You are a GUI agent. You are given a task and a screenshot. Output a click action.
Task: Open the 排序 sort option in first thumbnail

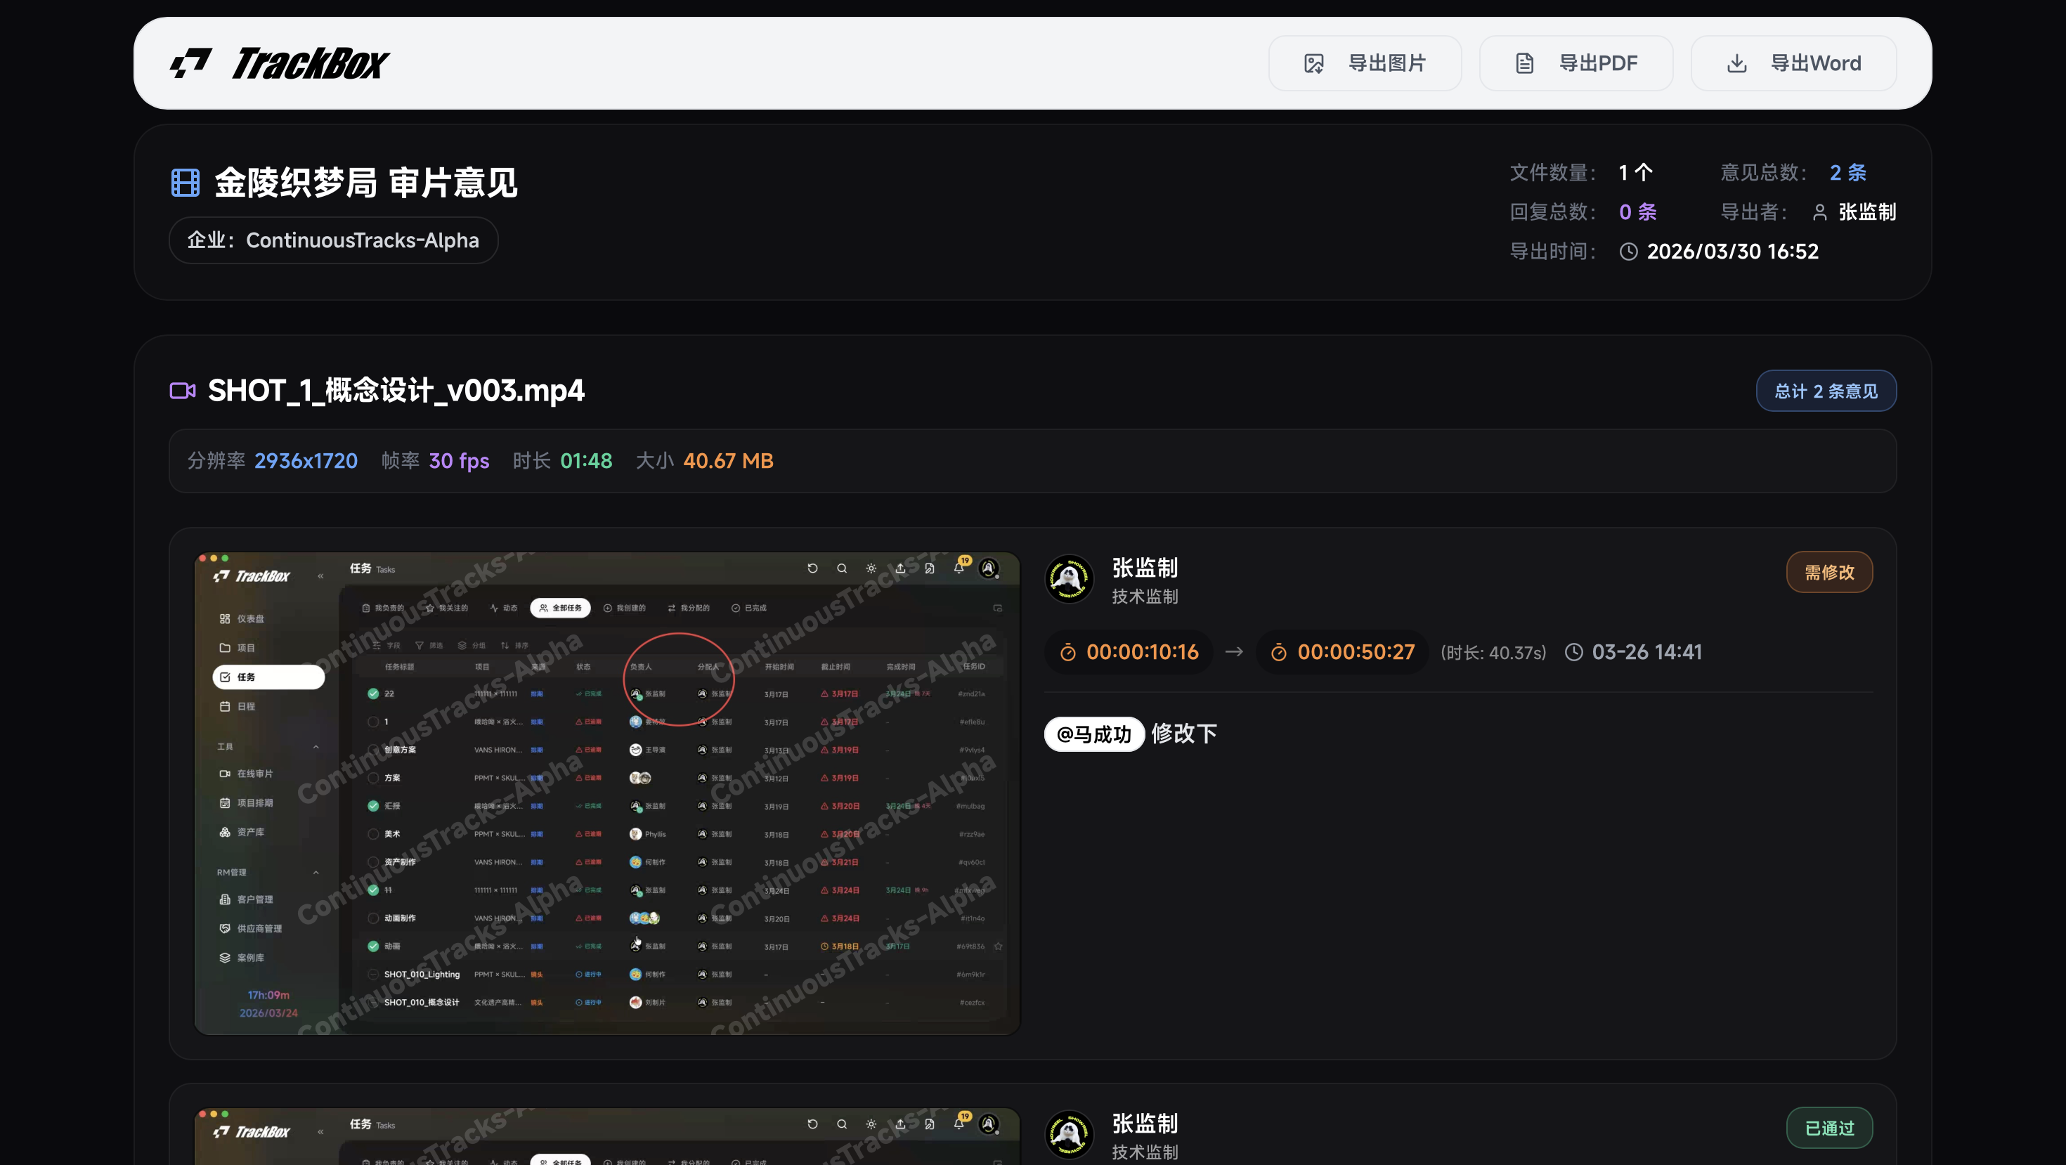(515, 646)
